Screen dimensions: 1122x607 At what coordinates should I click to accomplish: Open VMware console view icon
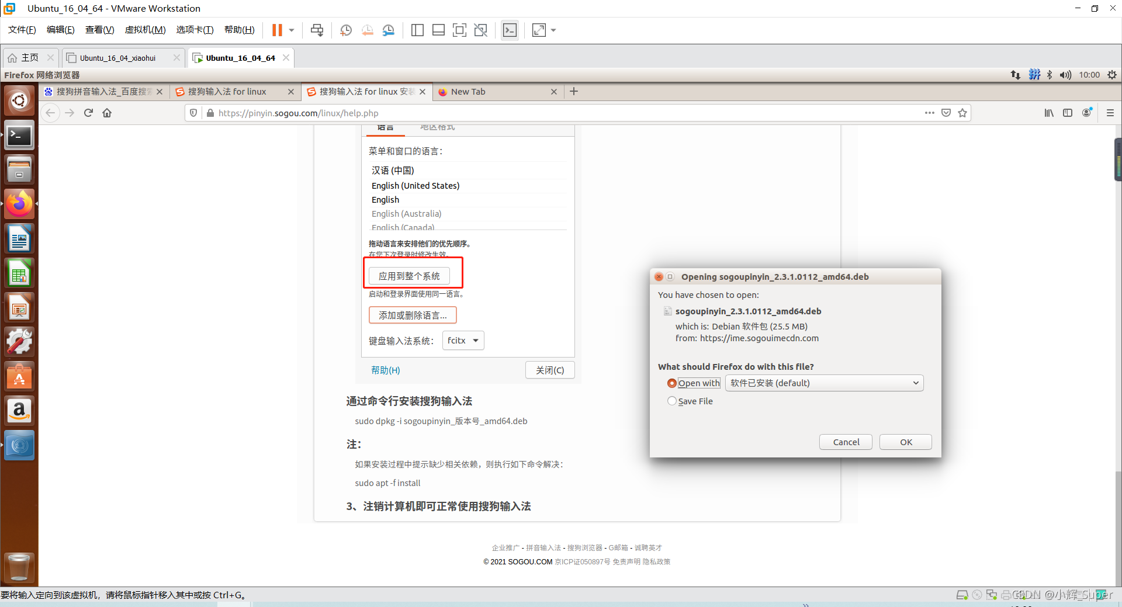point(510,30)
